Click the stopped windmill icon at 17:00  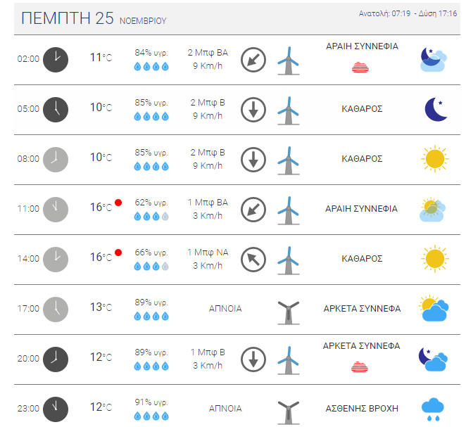coord(289,312)
